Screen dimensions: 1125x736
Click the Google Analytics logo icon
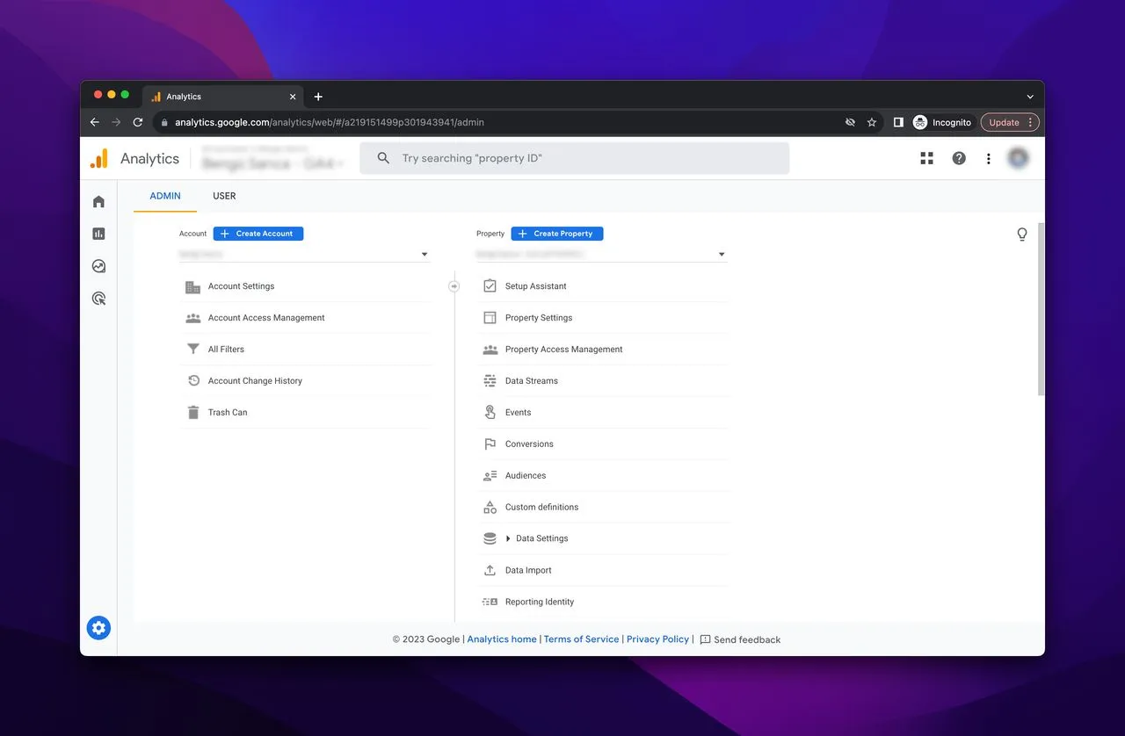tap(99, 158)
